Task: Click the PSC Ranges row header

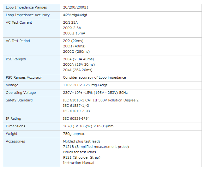Action: (16, 59)
